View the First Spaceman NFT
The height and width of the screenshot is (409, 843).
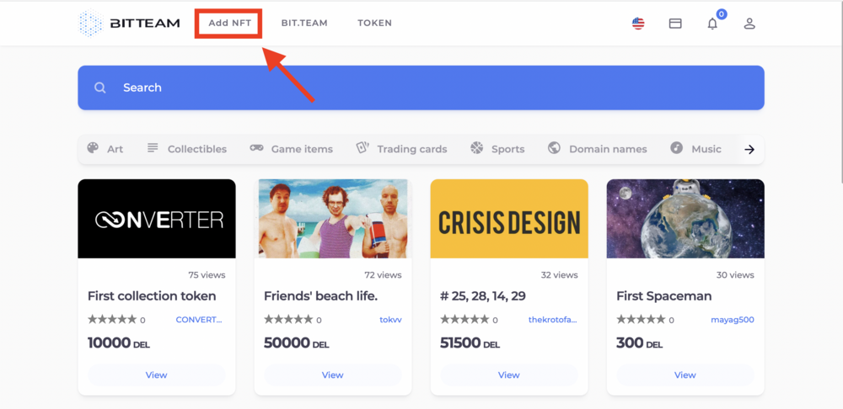point(685,374)
